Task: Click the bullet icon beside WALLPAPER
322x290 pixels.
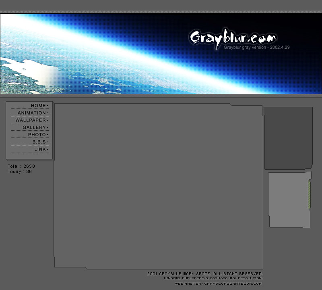Action: 47,120
